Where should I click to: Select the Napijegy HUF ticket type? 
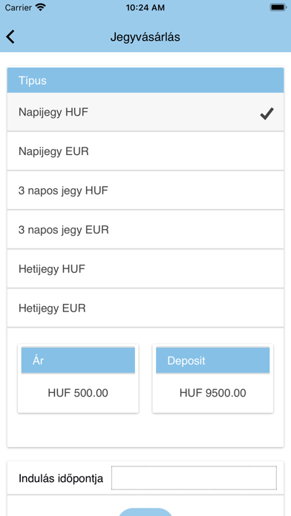[145, 112]
